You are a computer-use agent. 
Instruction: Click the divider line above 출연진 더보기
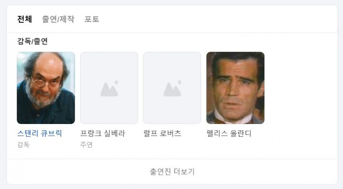click(172, 159)
